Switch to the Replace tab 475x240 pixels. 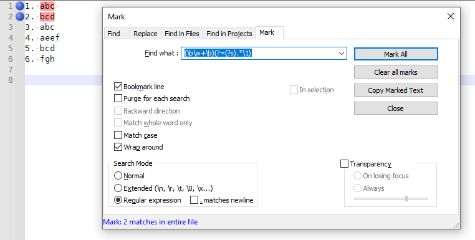145,34
